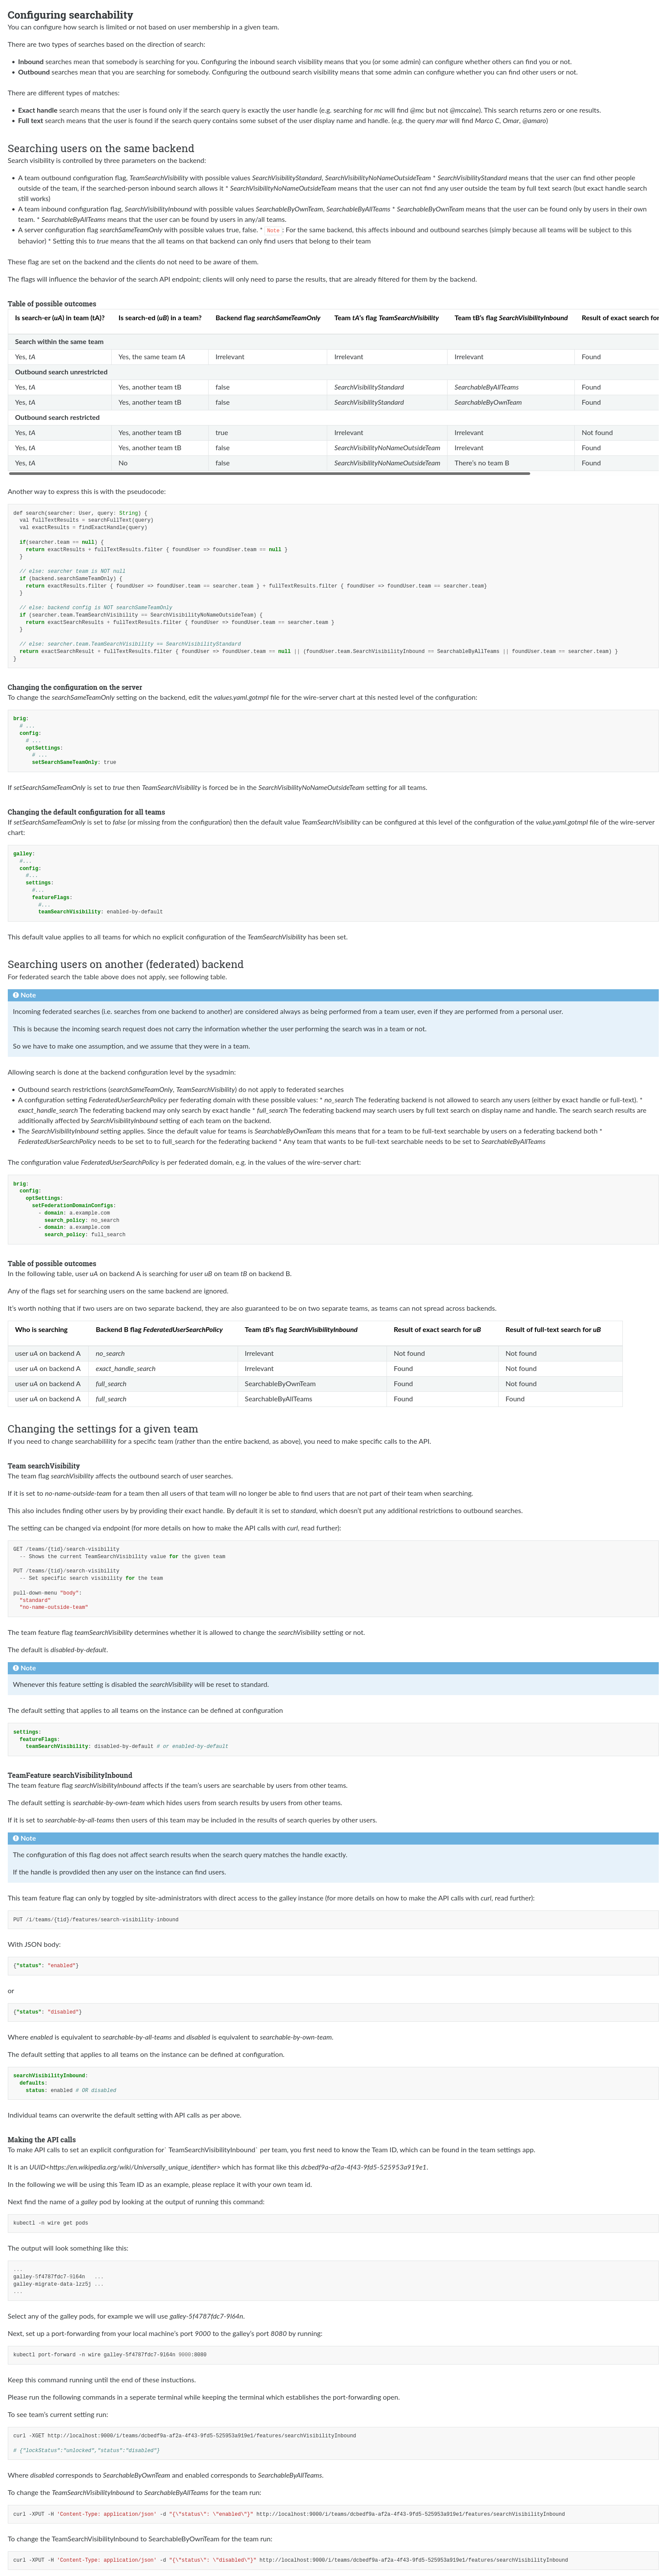
Task: Click the '{"status": "disabled"}' JSON code block
Action: [333, 2011]
